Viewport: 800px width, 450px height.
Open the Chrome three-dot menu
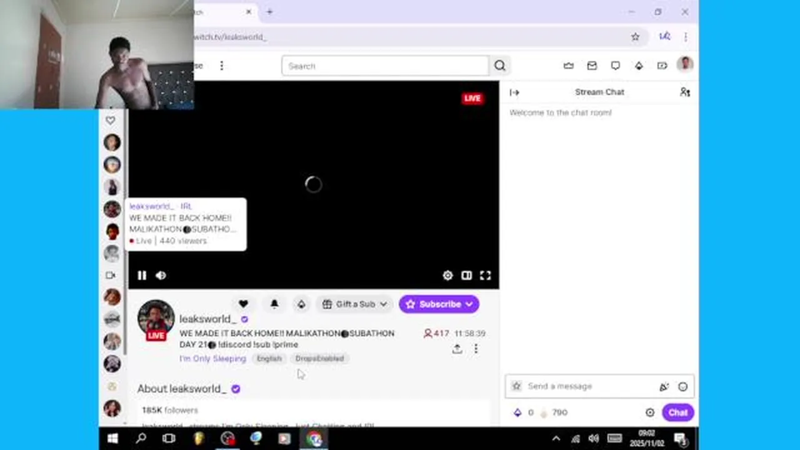pos(686,37)
